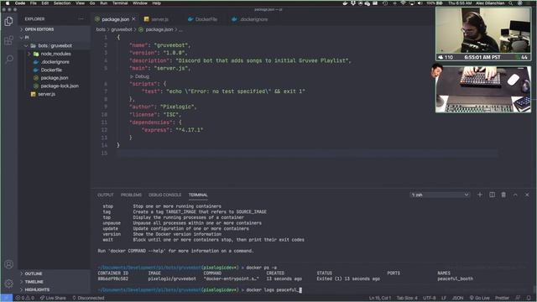Click the Debug code lens above scripts
Image resolution: width=537 pixels, height=302 pixels.
pos(140,76)
